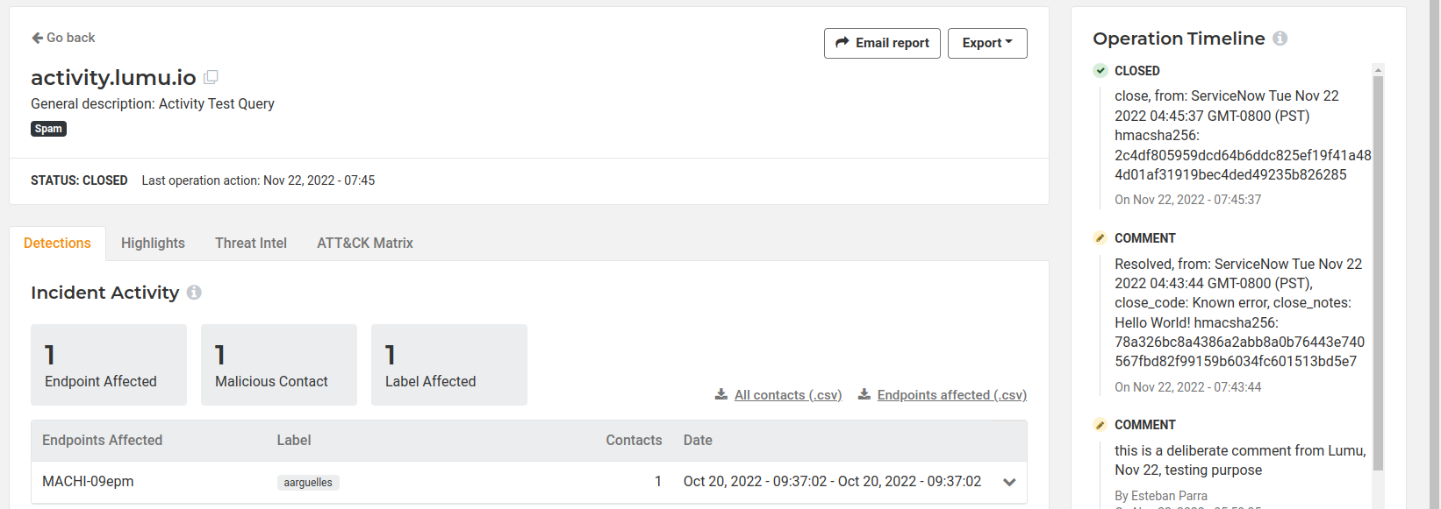Click the All contacts download icon
This screenshot has width=1441, height=509.
pyautogui.click(x=721, y=394)
